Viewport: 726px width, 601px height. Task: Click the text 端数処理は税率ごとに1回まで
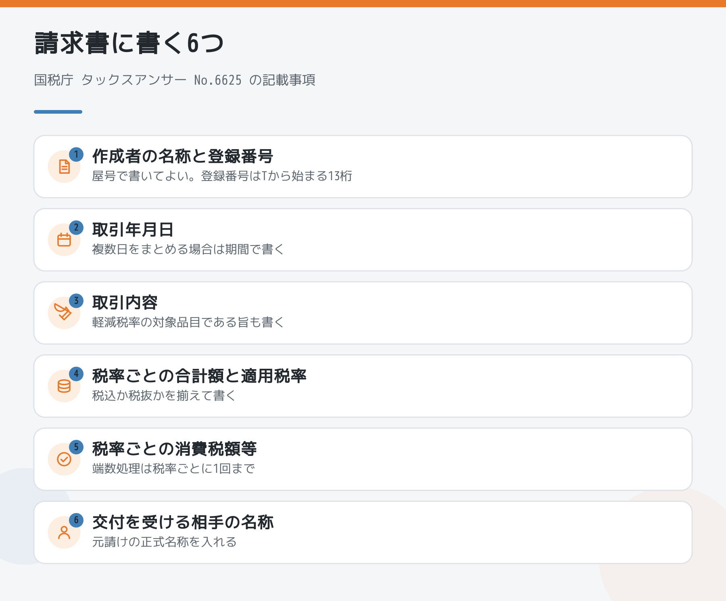173,469
